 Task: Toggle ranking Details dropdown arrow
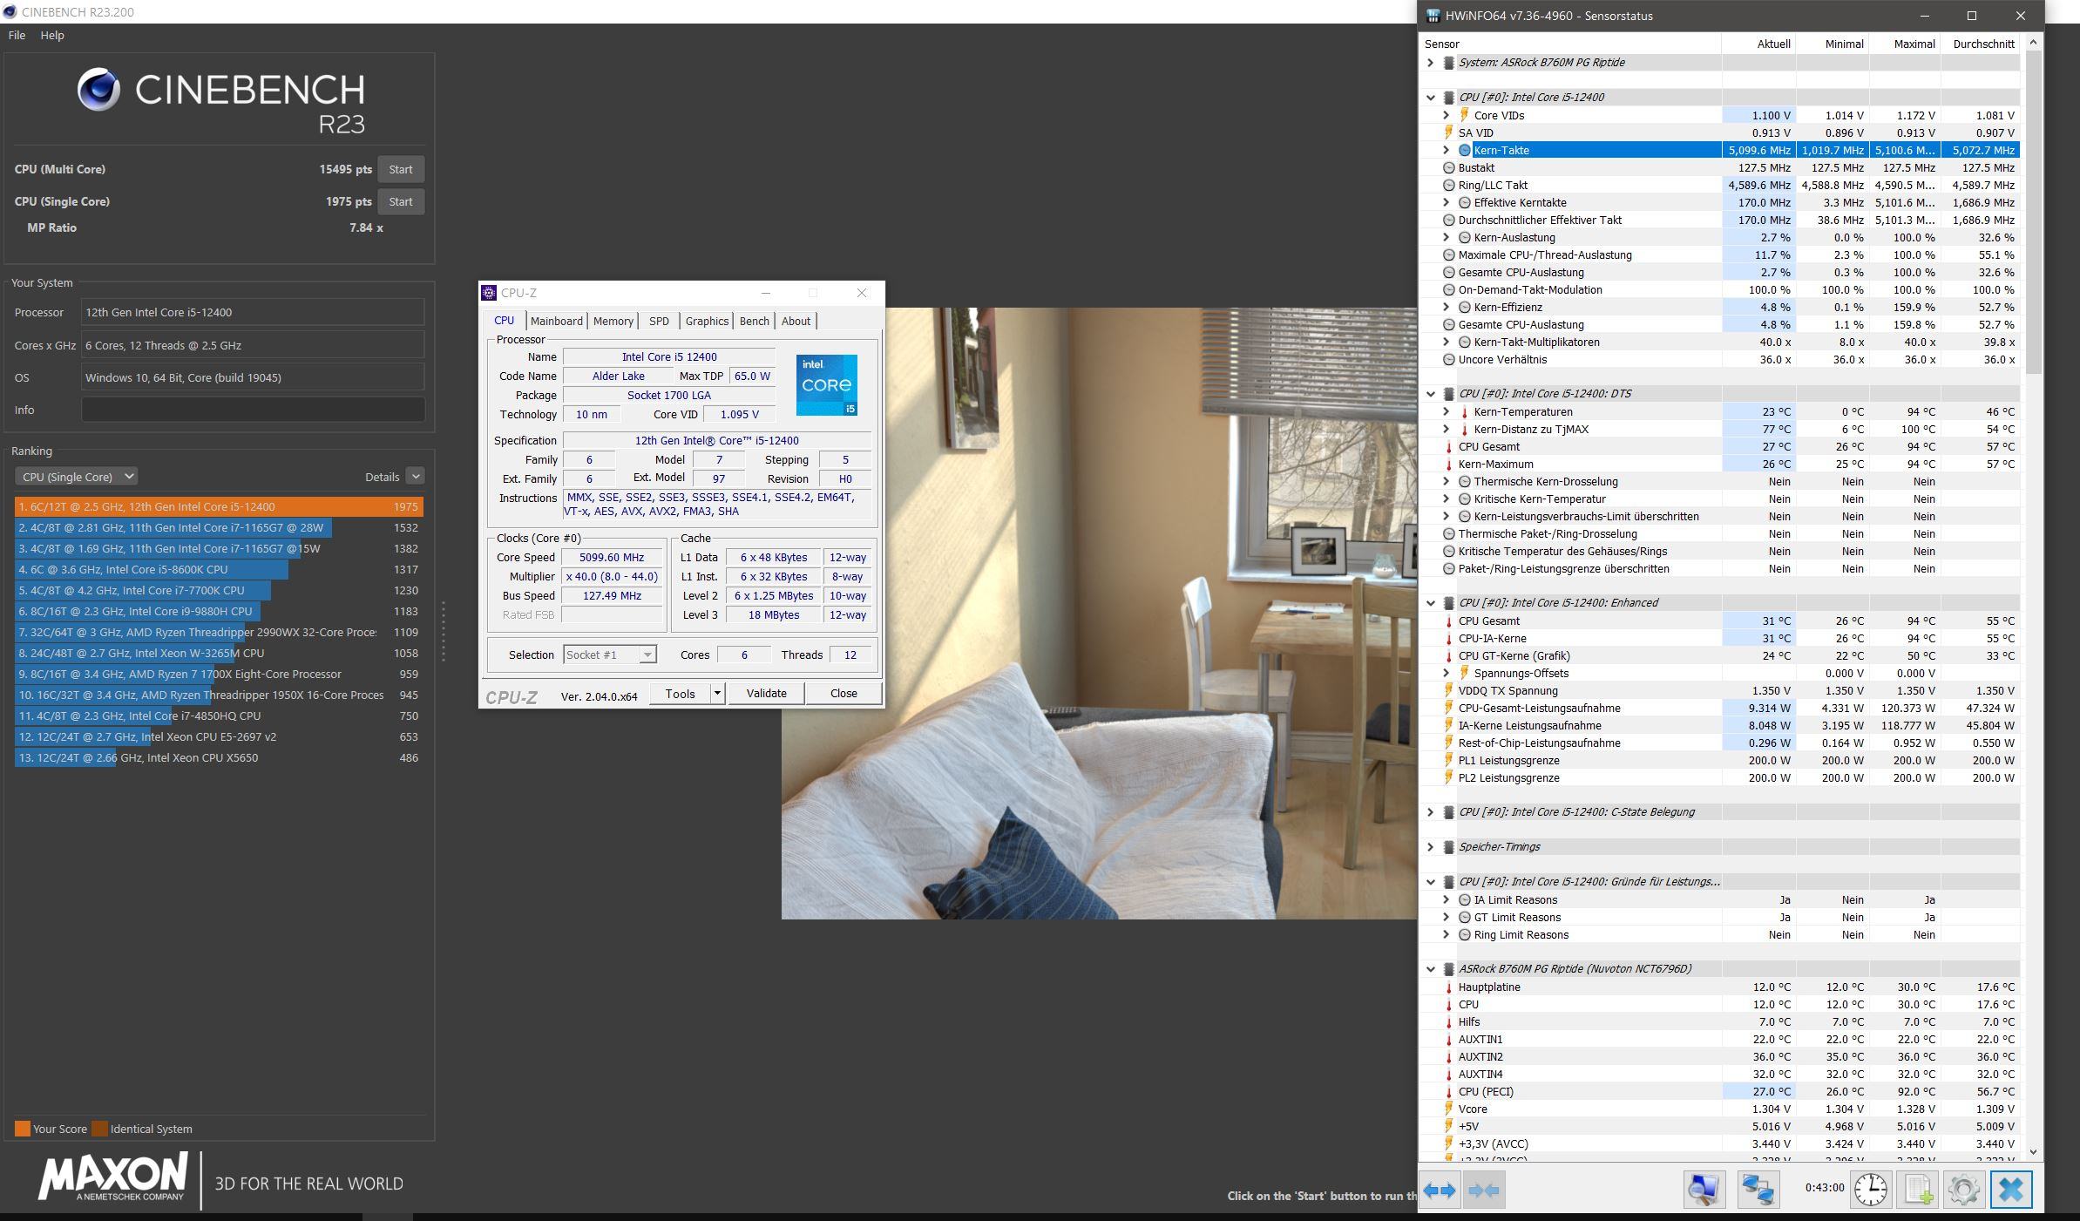[416, 477]
